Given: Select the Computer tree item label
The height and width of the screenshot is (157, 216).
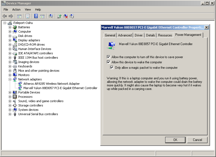Looking at the screenshot, I should tap(25, 32).
